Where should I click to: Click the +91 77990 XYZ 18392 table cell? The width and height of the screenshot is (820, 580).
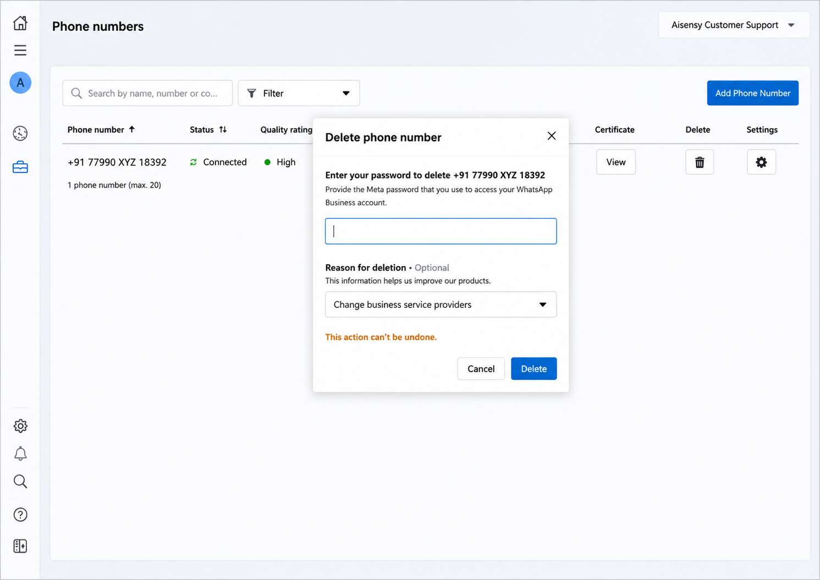click(117, 162)
